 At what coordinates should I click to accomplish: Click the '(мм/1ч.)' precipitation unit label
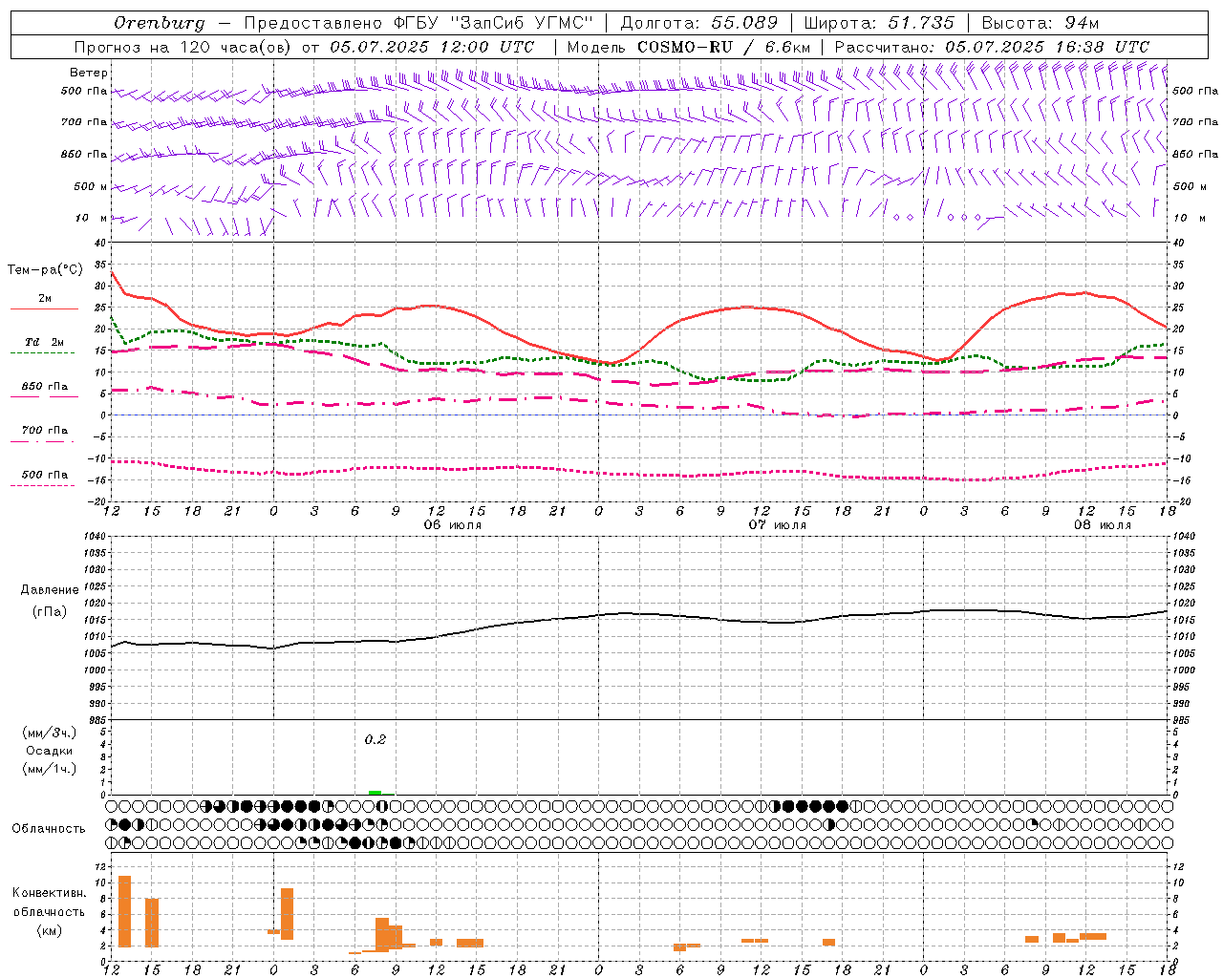click(x=50, y=769)
